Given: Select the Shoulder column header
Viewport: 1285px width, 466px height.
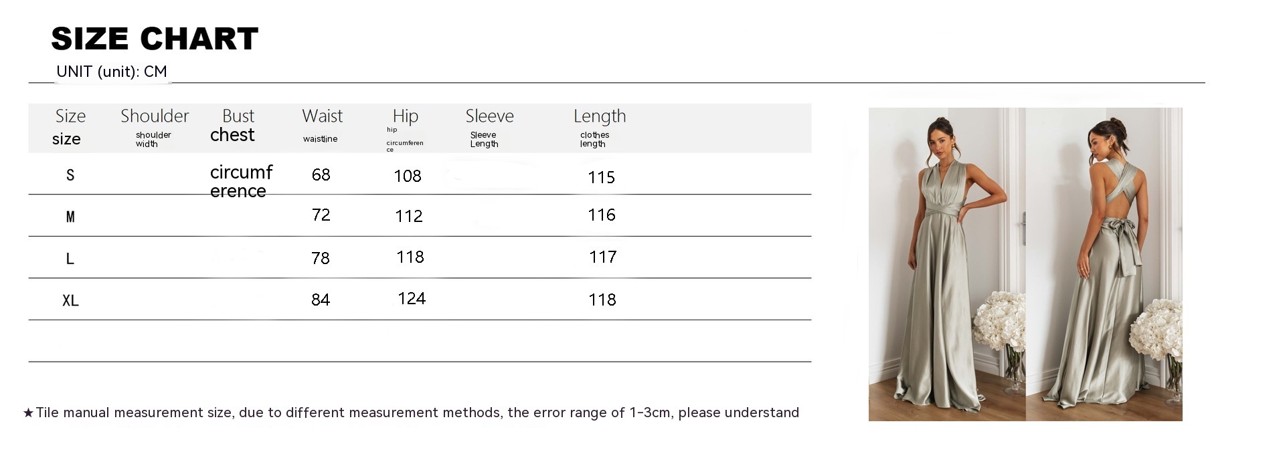Looking at the screenshot, I should pos(155,116).
